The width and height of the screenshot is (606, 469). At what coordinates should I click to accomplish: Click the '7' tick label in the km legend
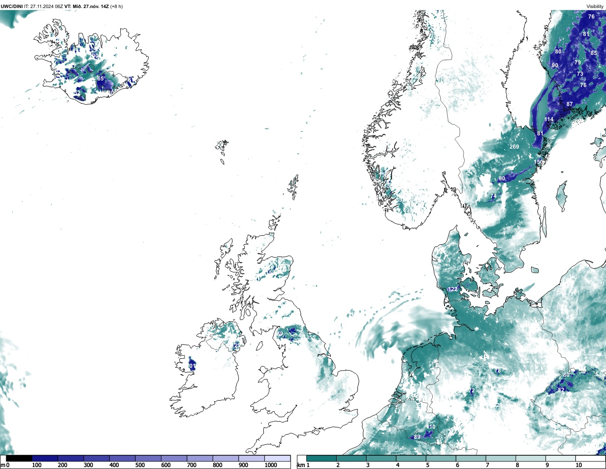[x=487, y=465]
